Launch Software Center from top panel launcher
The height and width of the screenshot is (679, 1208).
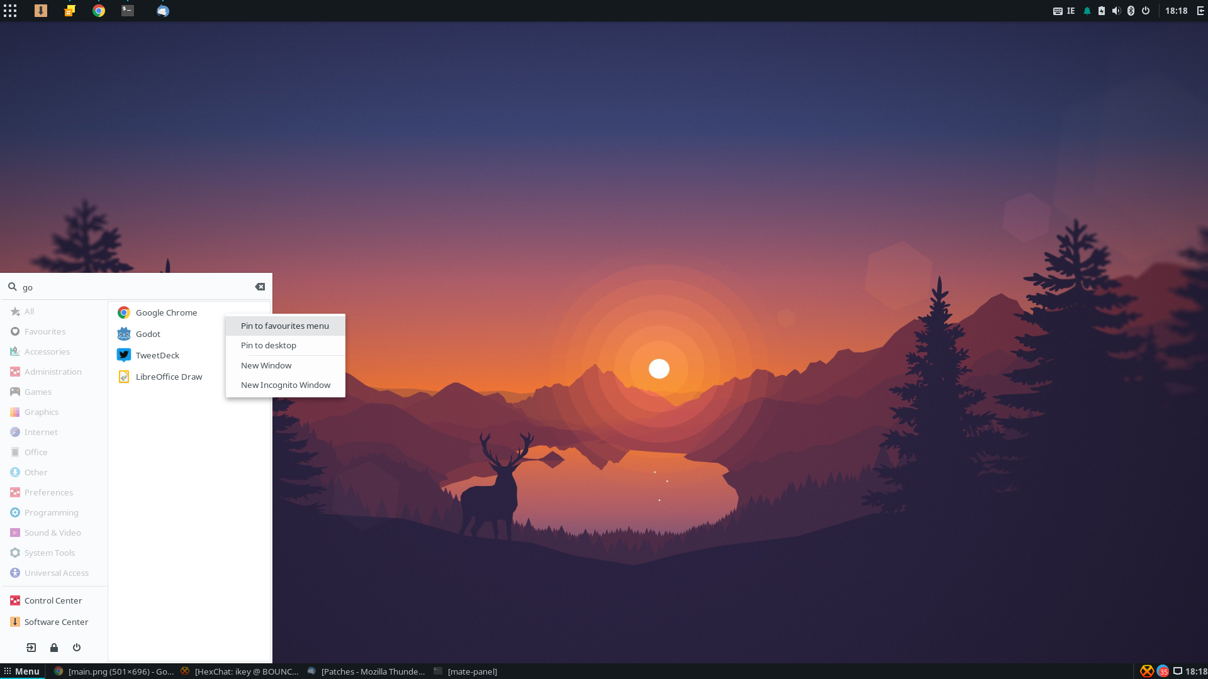coord(41,11)
